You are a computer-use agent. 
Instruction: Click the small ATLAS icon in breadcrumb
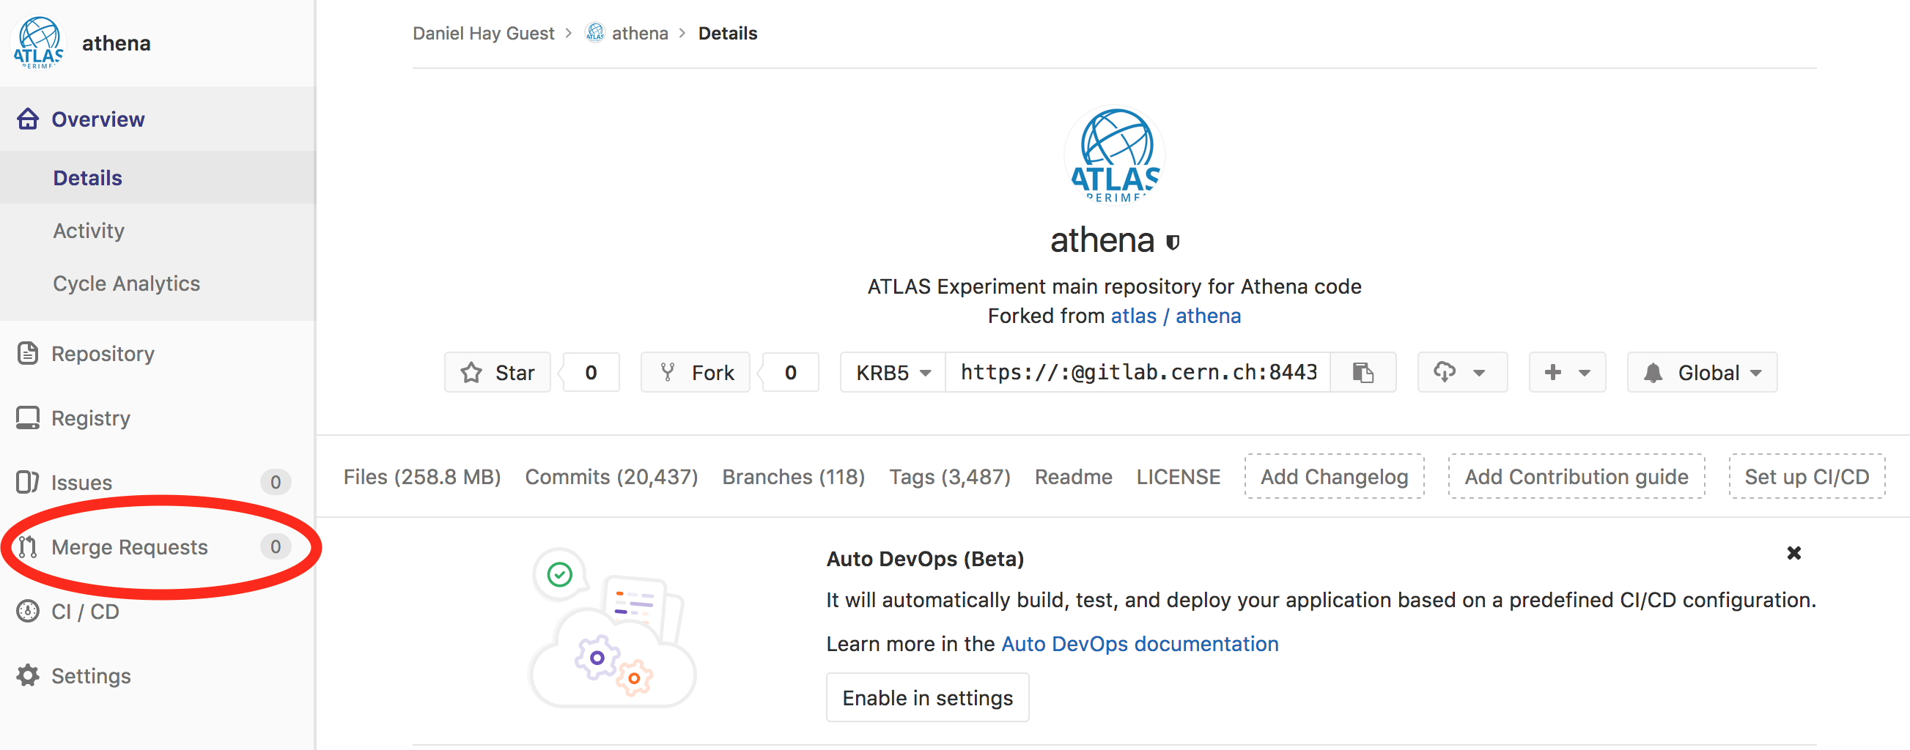[x=595, y=33]
